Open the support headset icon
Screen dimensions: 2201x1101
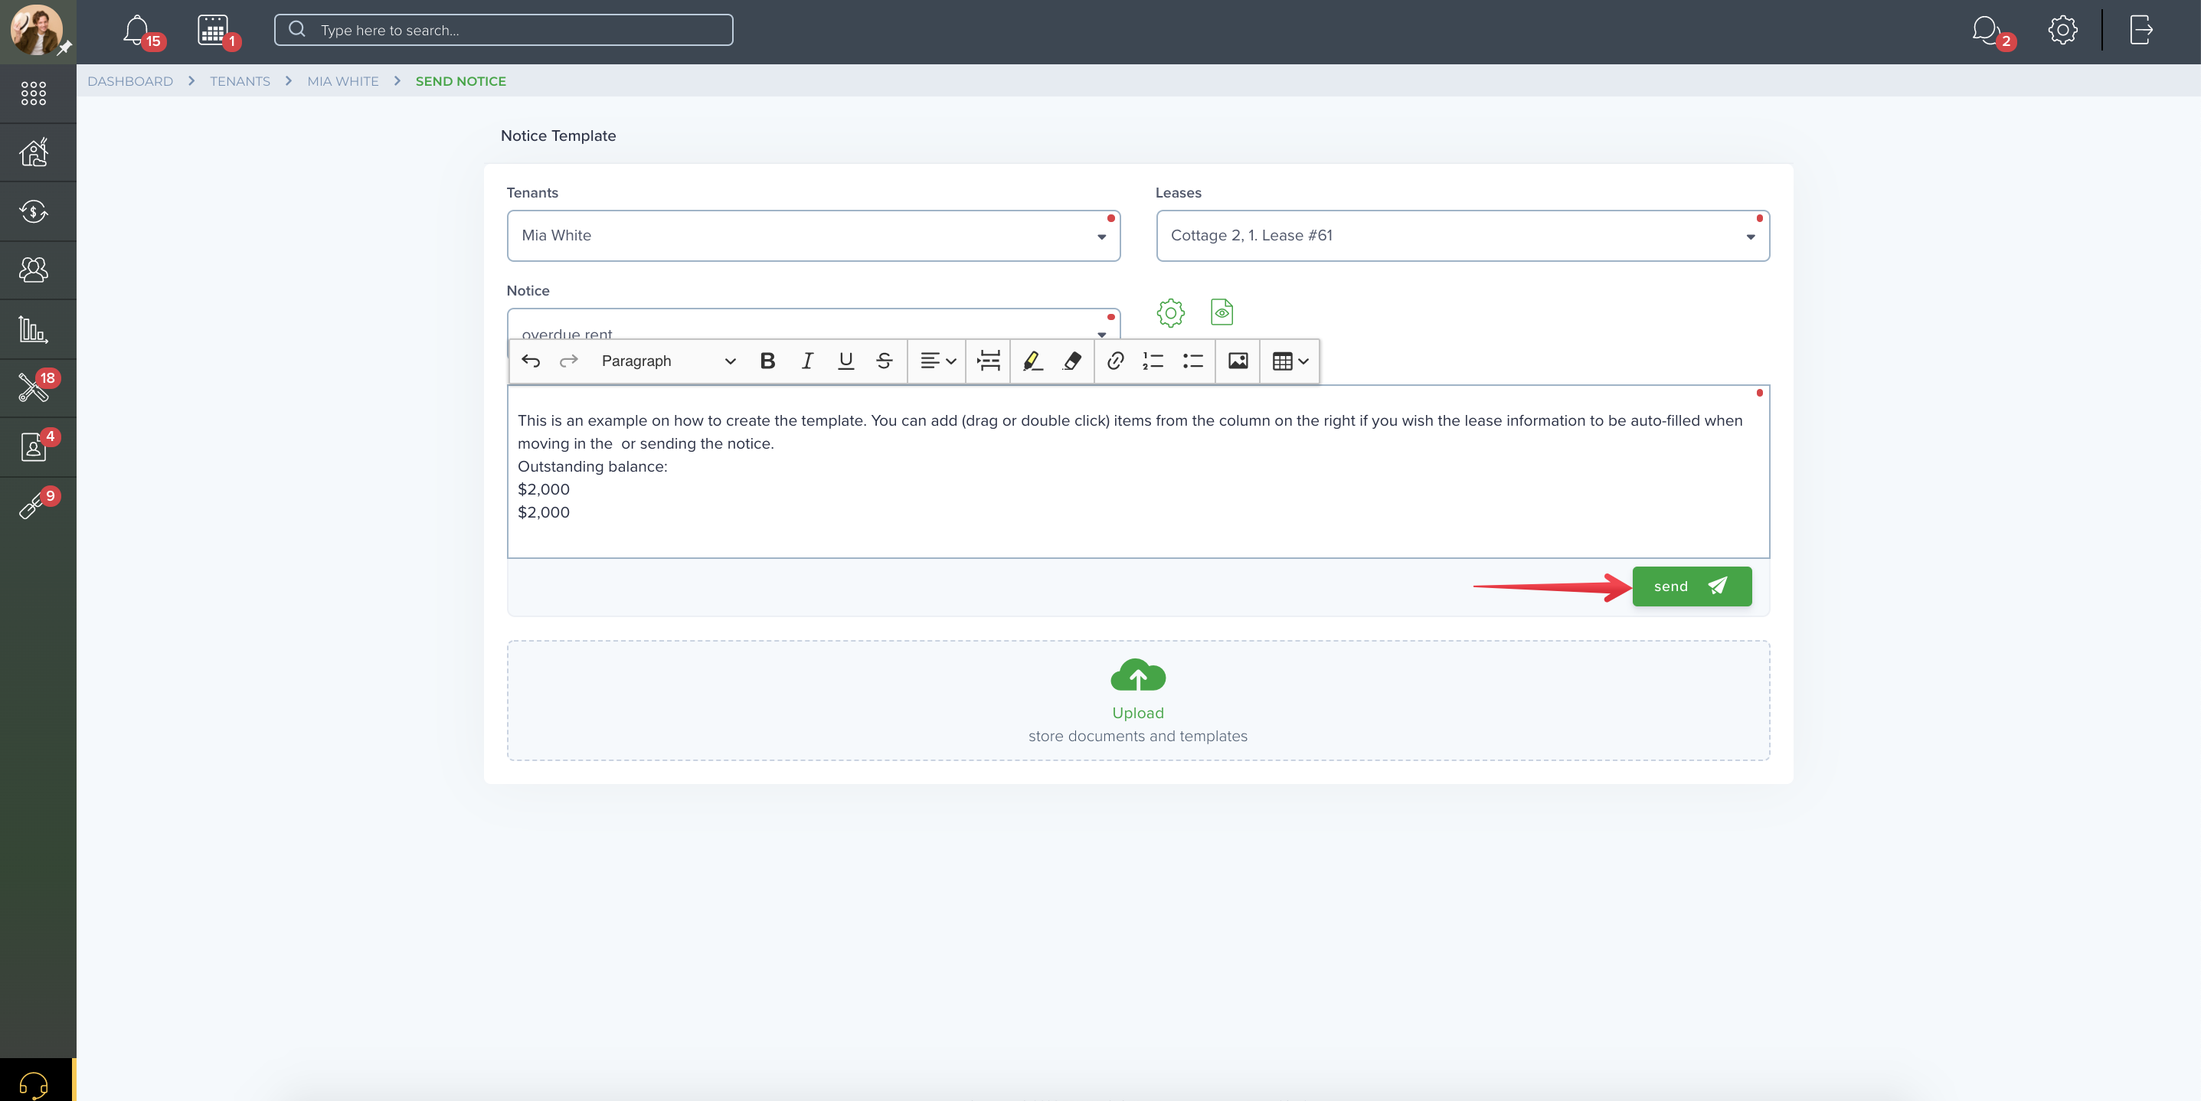[34, 1085]
